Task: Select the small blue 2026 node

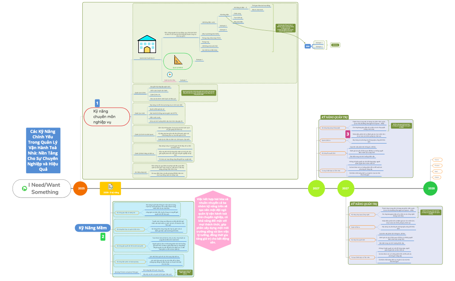Action: point(307,46)
